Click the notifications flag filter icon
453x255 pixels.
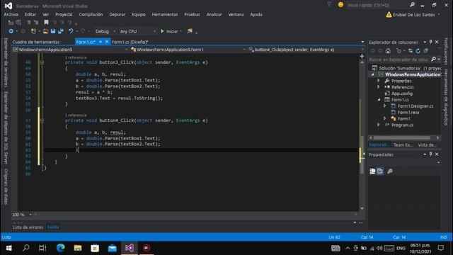(x=329, y=4)
